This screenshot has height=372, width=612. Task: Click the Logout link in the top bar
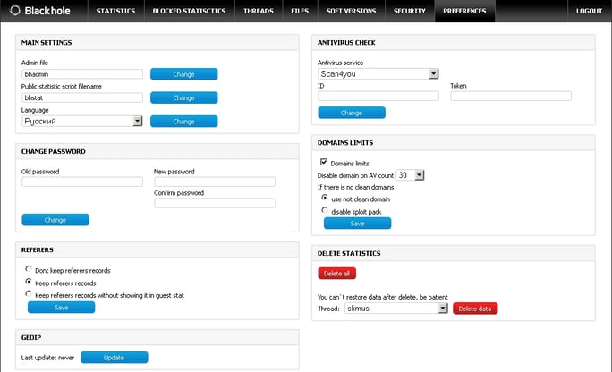coord(589,11)
